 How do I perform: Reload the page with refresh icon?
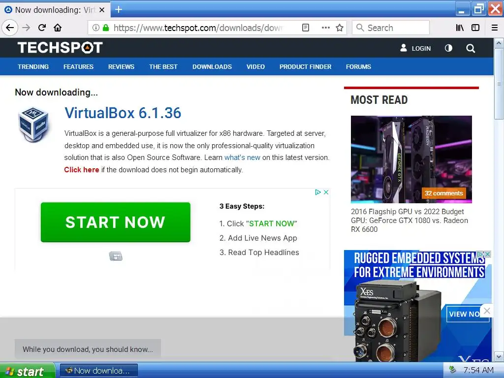42,28
